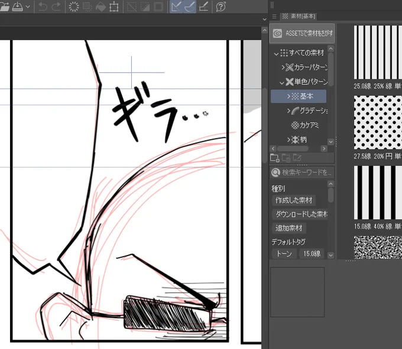Select the カラーパターン label in tree
402x349 pixels.
pos(311,67)
